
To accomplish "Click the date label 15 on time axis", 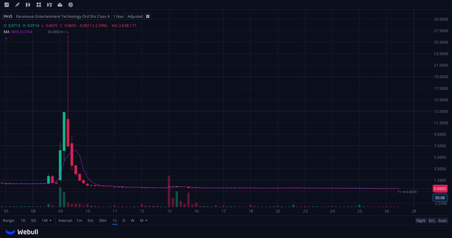I will [x=169, y=211].
